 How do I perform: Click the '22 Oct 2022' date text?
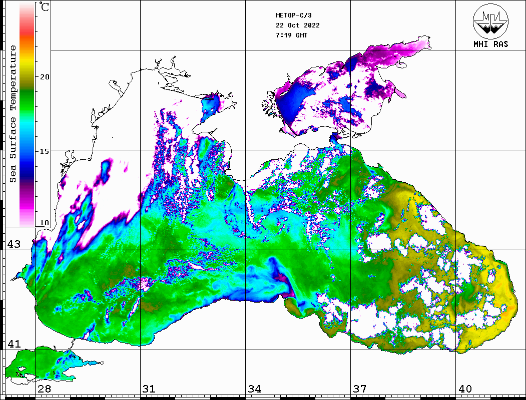click(298, 25)
